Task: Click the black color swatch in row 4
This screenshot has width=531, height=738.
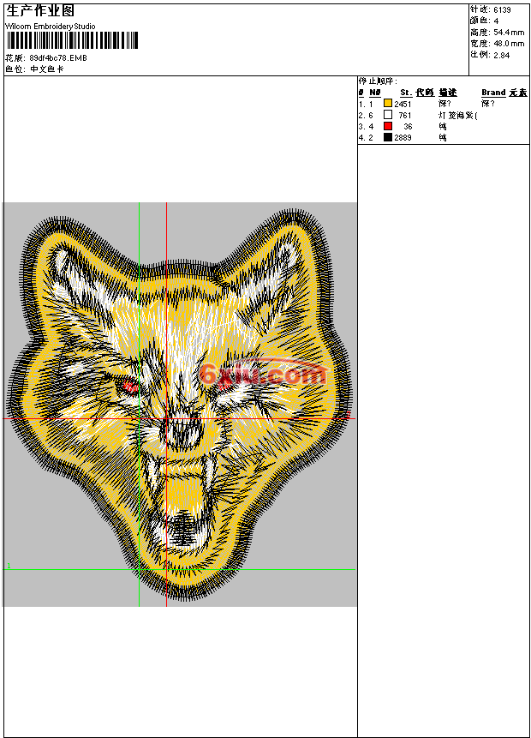Action: [388, 137]
